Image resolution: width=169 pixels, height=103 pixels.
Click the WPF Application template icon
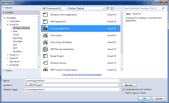45,22
